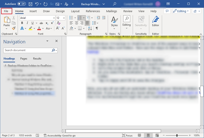Toggle Bold formatting
The image size is (204, 138).
point(22,23)
